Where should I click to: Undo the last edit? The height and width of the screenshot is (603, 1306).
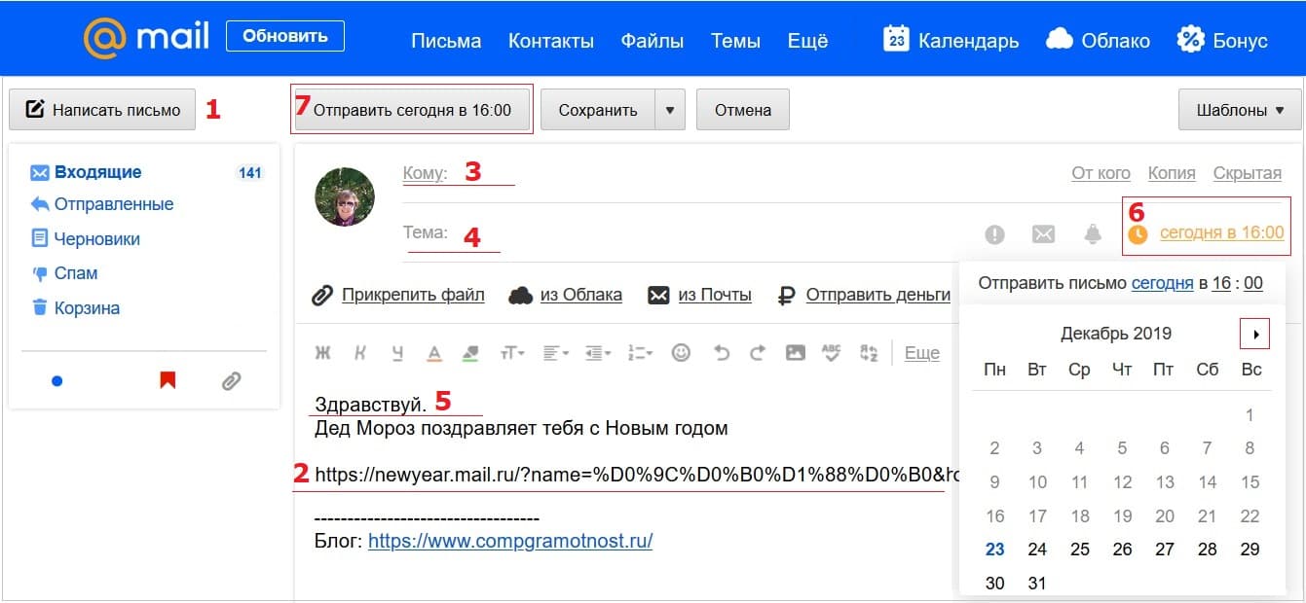tap(721, 354)
